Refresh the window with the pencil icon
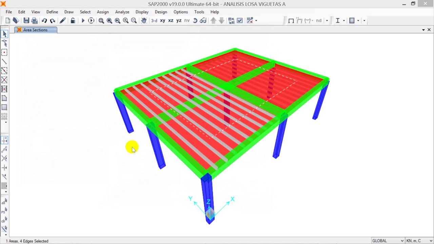 63,21
